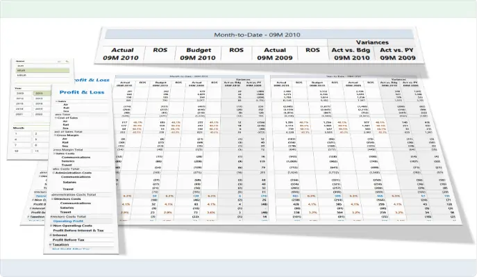Expand the Taxation row group

pos(51,244)
